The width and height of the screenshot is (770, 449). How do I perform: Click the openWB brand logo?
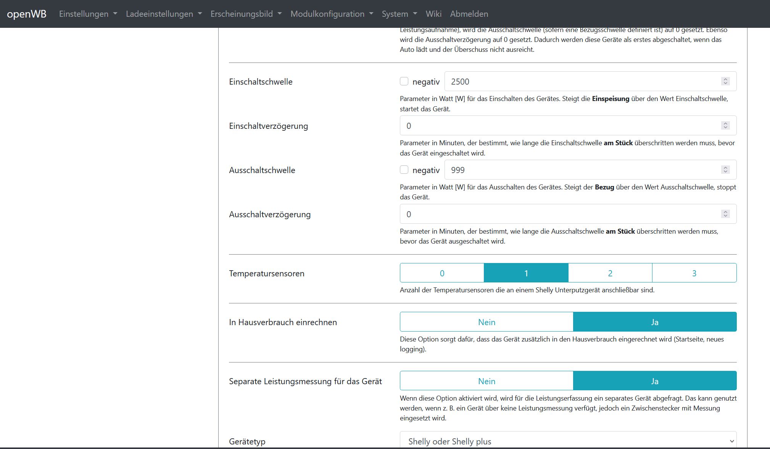tap(27, 14)
